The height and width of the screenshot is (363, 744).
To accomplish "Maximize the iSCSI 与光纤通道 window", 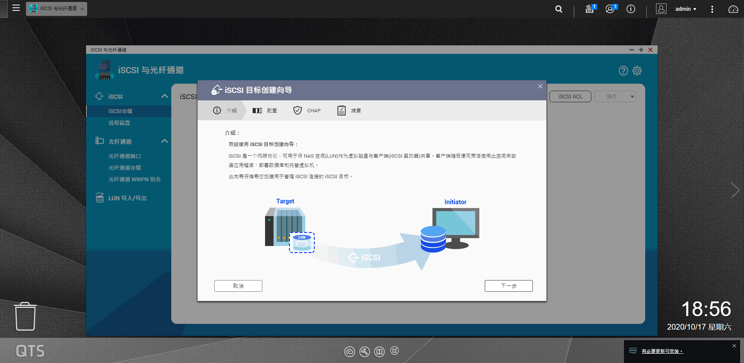I will 641,50.
